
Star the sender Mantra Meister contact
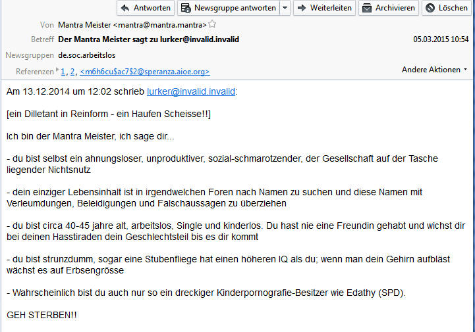point(212,24)
